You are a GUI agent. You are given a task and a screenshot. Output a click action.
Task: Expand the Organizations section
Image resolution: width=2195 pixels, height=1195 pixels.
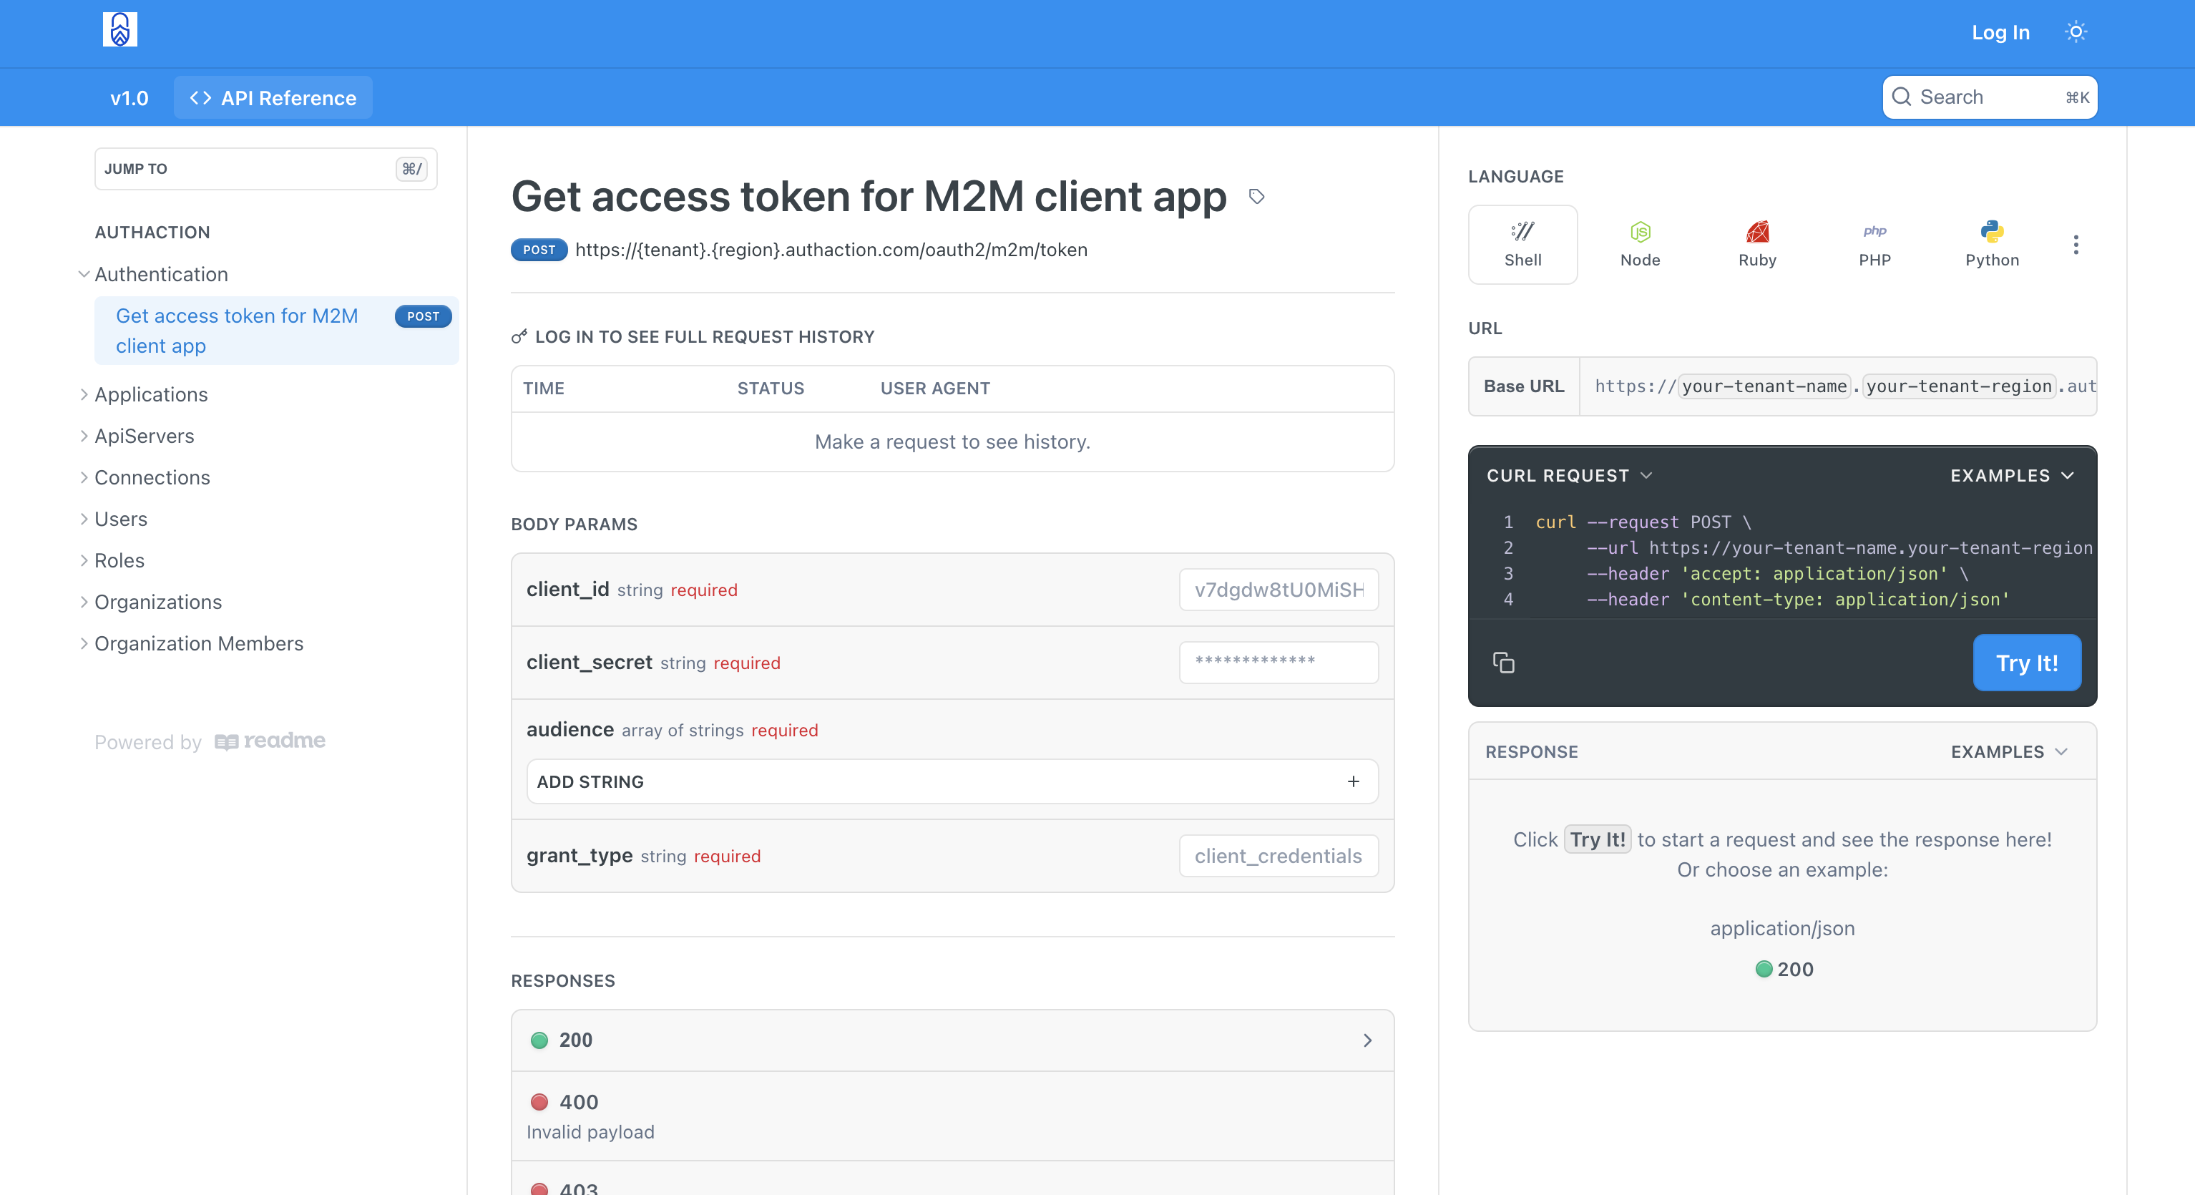pyautogui.click(x=84, y=603)
